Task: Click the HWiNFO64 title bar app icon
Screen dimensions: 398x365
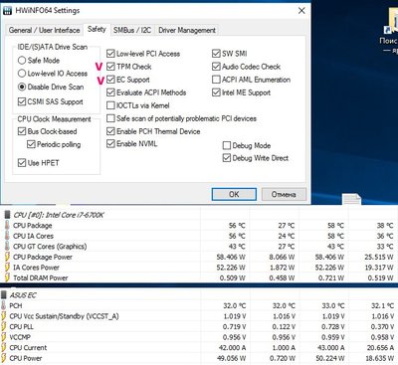Action: point(7,10)
